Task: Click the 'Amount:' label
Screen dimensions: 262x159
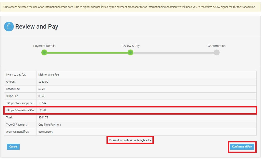Action: [x=11, y=82]
